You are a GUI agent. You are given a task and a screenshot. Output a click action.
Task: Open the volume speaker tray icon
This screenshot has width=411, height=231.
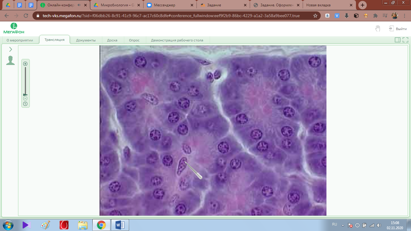379,225
